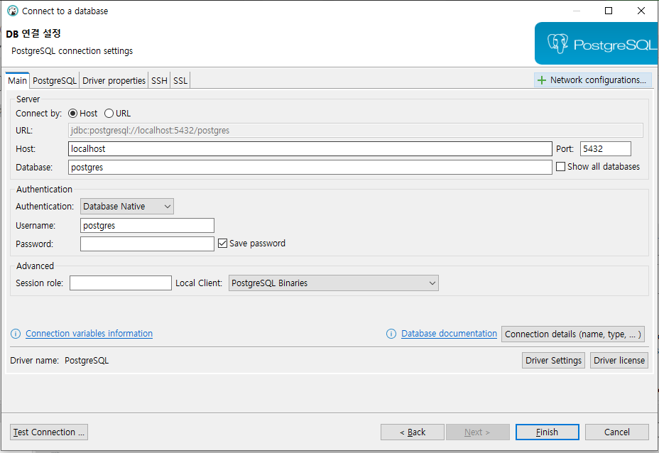The height and width of the screenshot is (453, 659).
Task: Click the Database input field
Action: click(310, 168)
